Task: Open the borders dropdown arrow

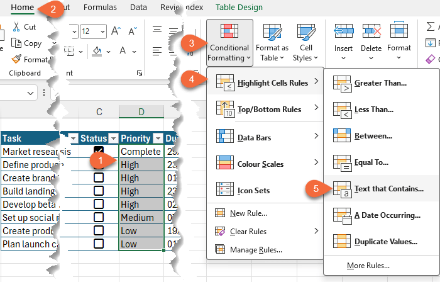Action: (80, 52)
